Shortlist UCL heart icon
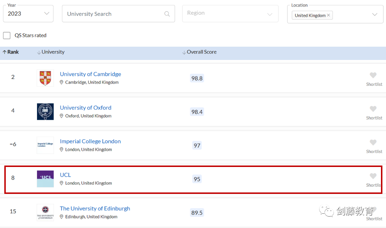Image resolution: width=386 pixels, height=228 pixels. tap(373, 176)
